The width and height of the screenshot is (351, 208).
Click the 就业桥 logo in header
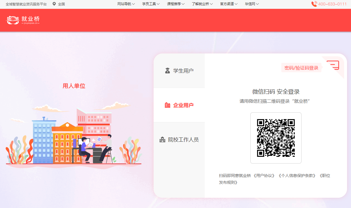[23, 20]
